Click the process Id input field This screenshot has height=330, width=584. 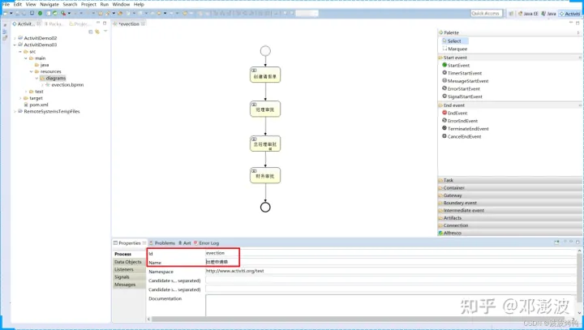390,253
